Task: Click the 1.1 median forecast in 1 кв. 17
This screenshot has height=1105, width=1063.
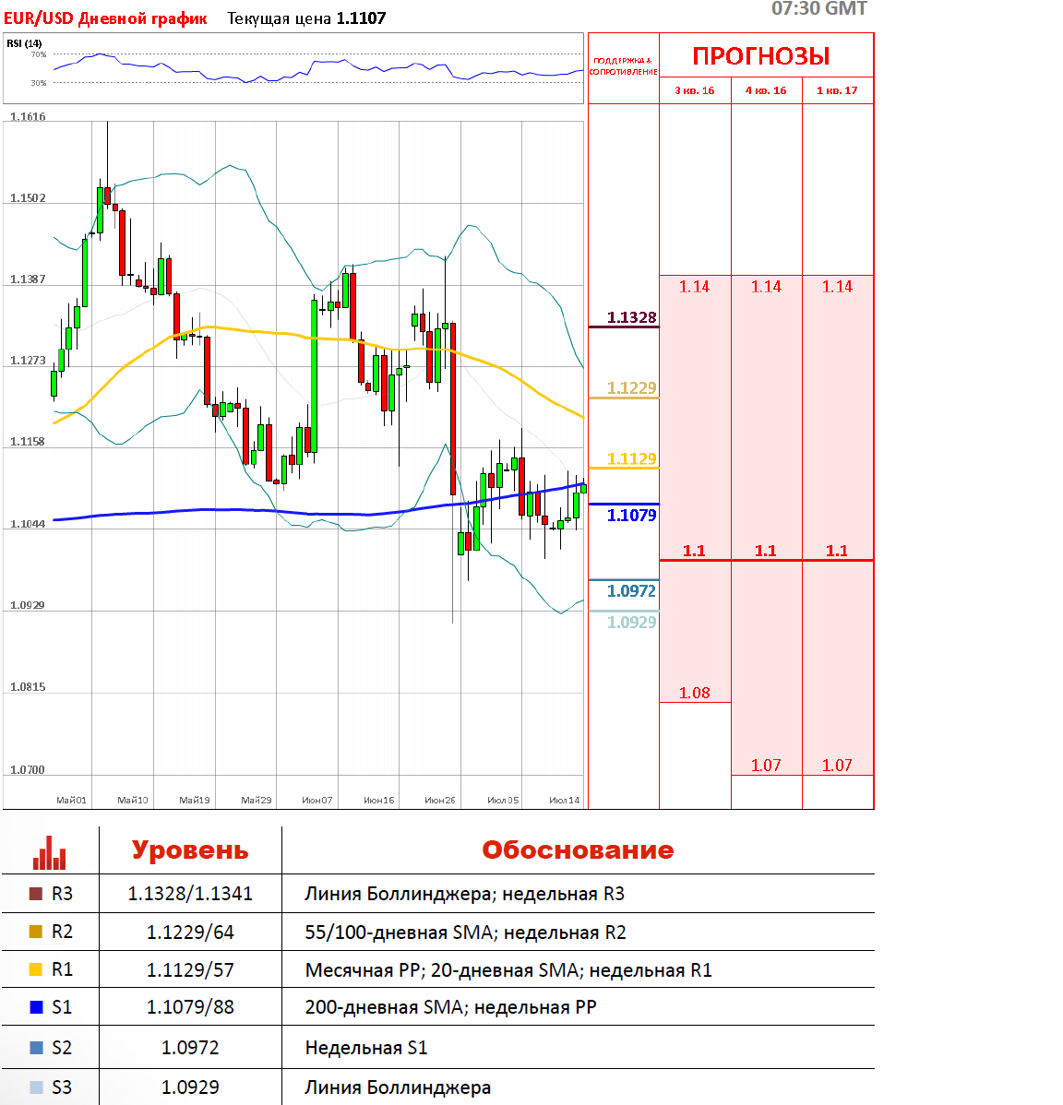Action: tap(838, 551)
